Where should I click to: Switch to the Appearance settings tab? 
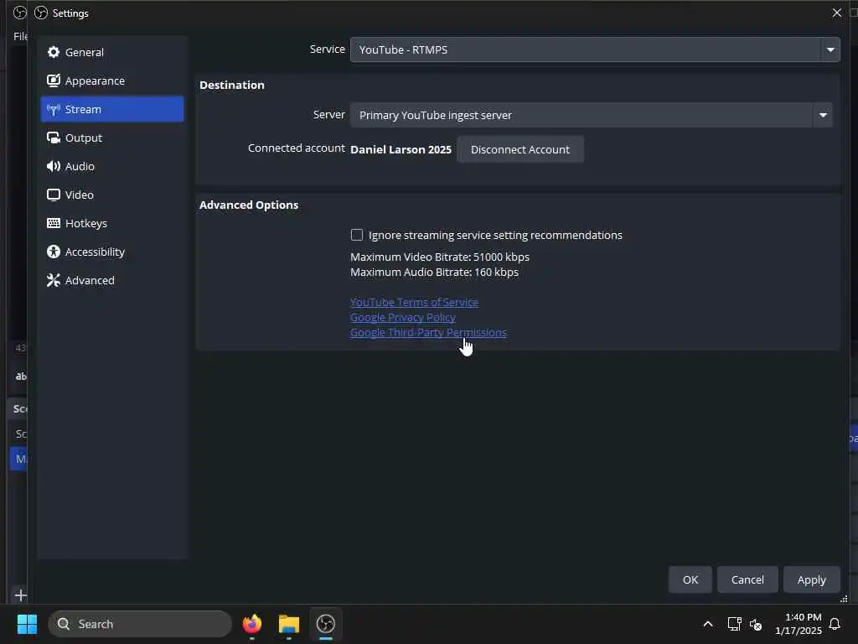(112, 80)
